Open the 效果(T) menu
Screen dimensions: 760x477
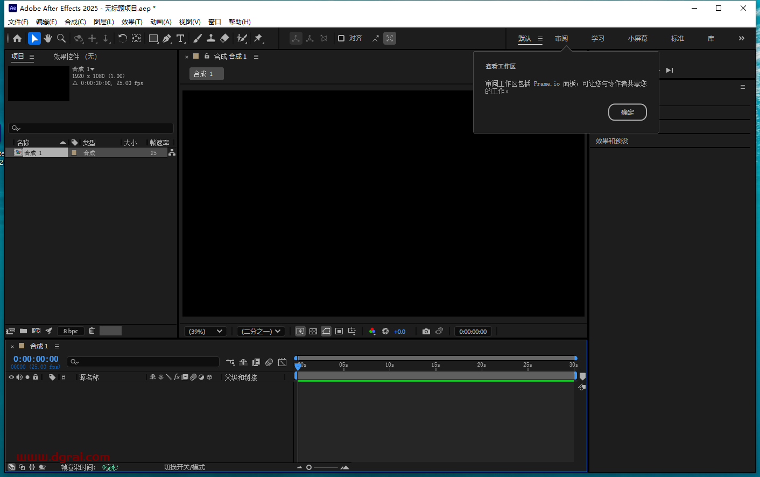pos(132,22)
